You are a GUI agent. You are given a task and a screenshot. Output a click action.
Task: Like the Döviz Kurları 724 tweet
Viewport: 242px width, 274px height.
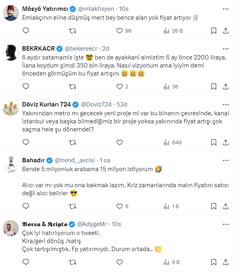point(119,142)
